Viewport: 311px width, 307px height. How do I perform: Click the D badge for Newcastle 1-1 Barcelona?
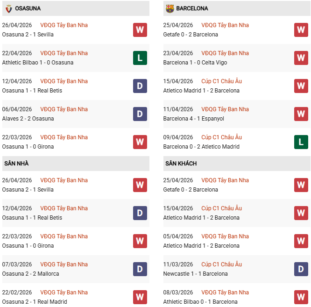click(x=301, y=269)
